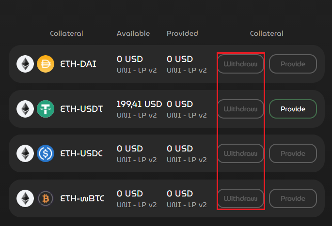Click the Ethereum icon in ETH-DAI row
Image resolution: width=332 pixels, height=226 pixels.
point(25,64)
